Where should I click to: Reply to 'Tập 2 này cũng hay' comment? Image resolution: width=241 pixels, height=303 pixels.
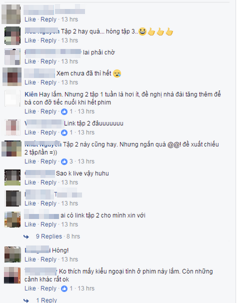(48, 161)
